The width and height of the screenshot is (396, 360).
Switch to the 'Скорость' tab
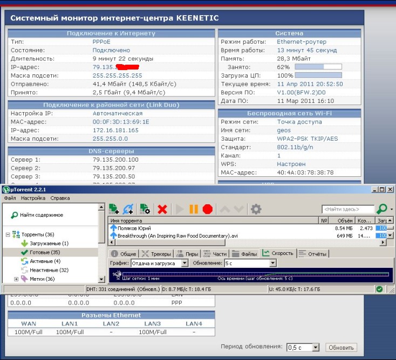(278, 253)
